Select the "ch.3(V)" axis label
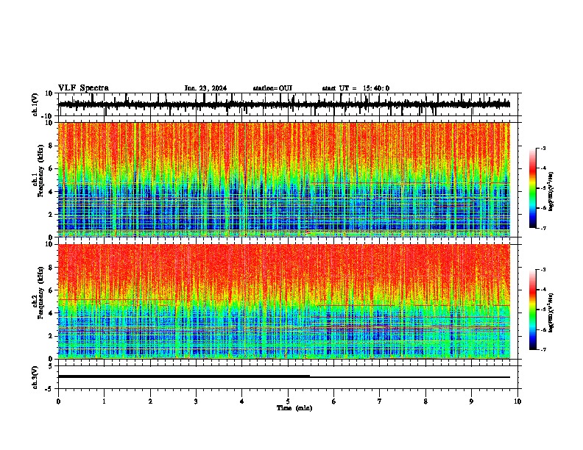The image size is (583, 450). 35,377
